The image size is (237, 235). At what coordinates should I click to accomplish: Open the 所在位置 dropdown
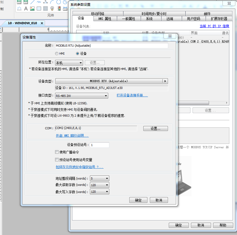pyautogui.click(x=69, y=63)
